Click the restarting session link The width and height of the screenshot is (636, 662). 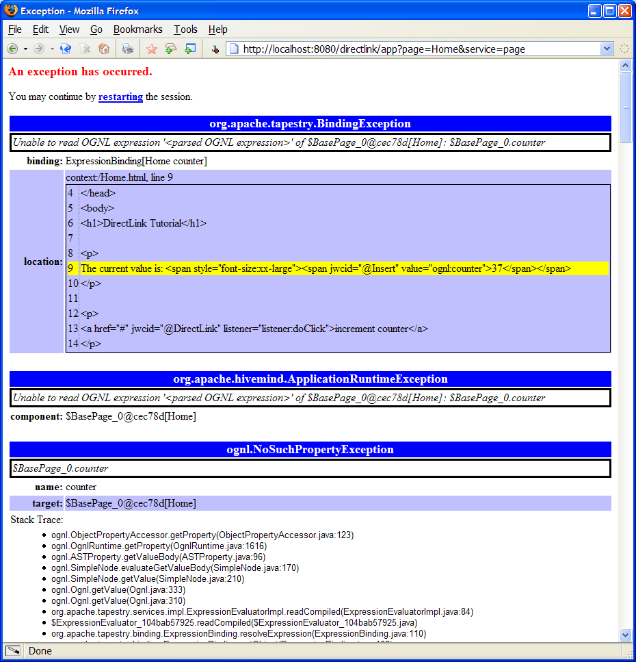[x=120, y=97]
